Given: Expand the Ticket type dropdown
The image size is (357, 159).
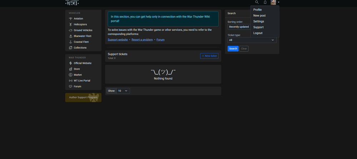Looking at the screenshot, I should point(252,40).
